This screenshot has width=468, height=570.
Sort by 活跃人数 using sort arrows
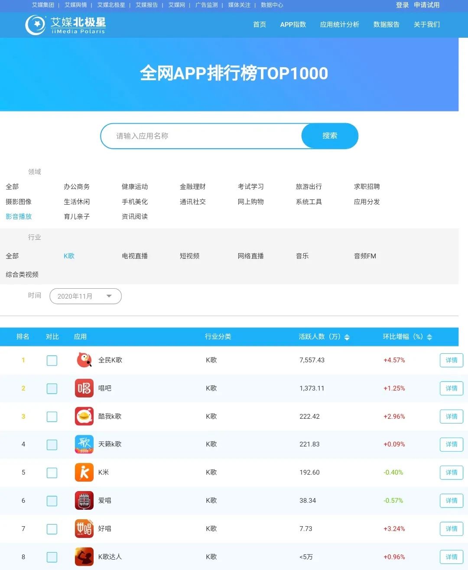click(347, 337)
